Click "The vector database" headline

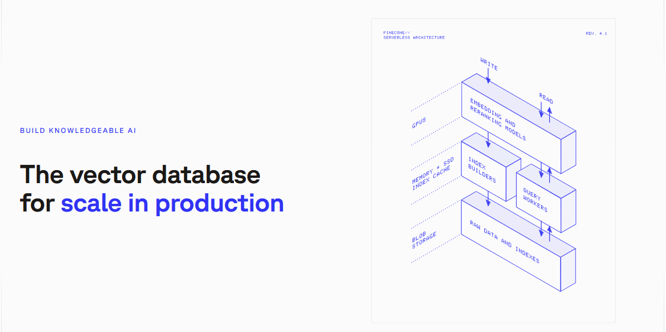140,175
